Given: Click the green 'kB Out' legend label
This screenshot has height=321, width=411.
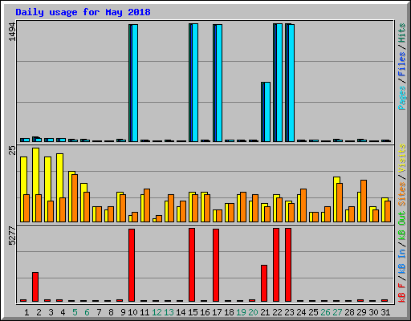Looking at the screenshot, I should (x=402, y=226).
